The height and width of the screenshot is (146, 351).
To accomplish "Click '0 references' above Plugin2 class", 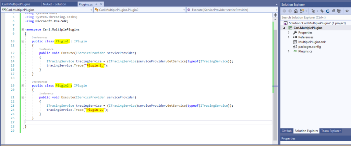I will pos(40,82).
